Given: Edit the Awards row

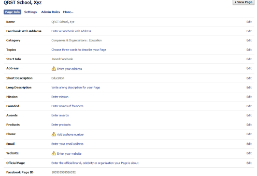Looking at the screenshot, I should pos(249,115).
